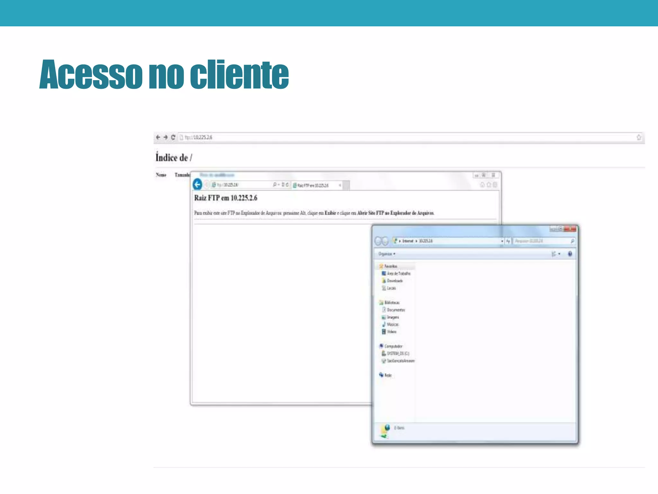Screen dimensions: 658x494
Task: Click Internet Explorer's home icon
Action: pyautogui.click(x=482, y=185)
